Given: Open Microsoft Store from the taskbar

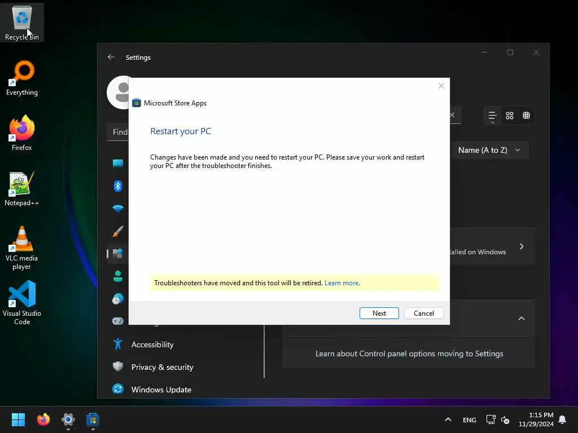Looking at the screenshot, I should click(x=93, y=419).
